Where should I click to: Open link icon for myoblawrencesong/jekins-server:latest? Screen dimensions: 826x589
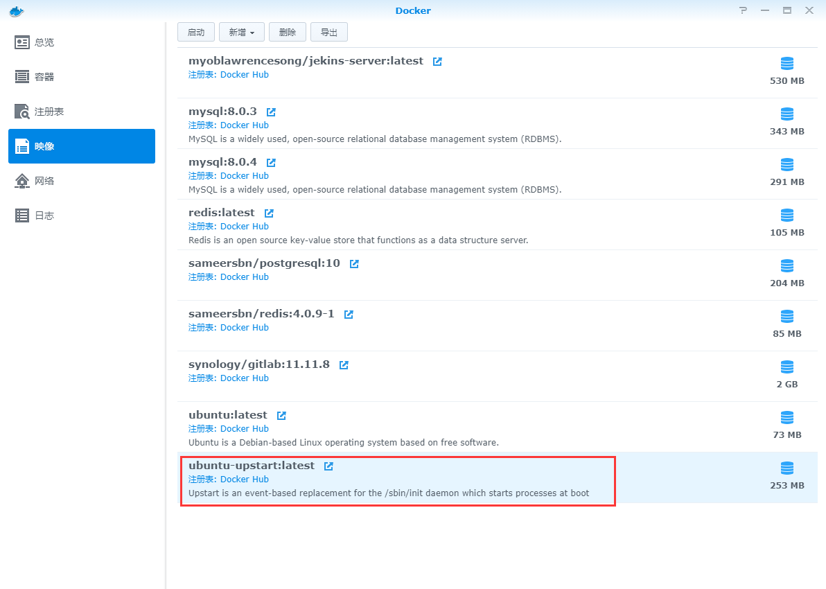(437, 62)
